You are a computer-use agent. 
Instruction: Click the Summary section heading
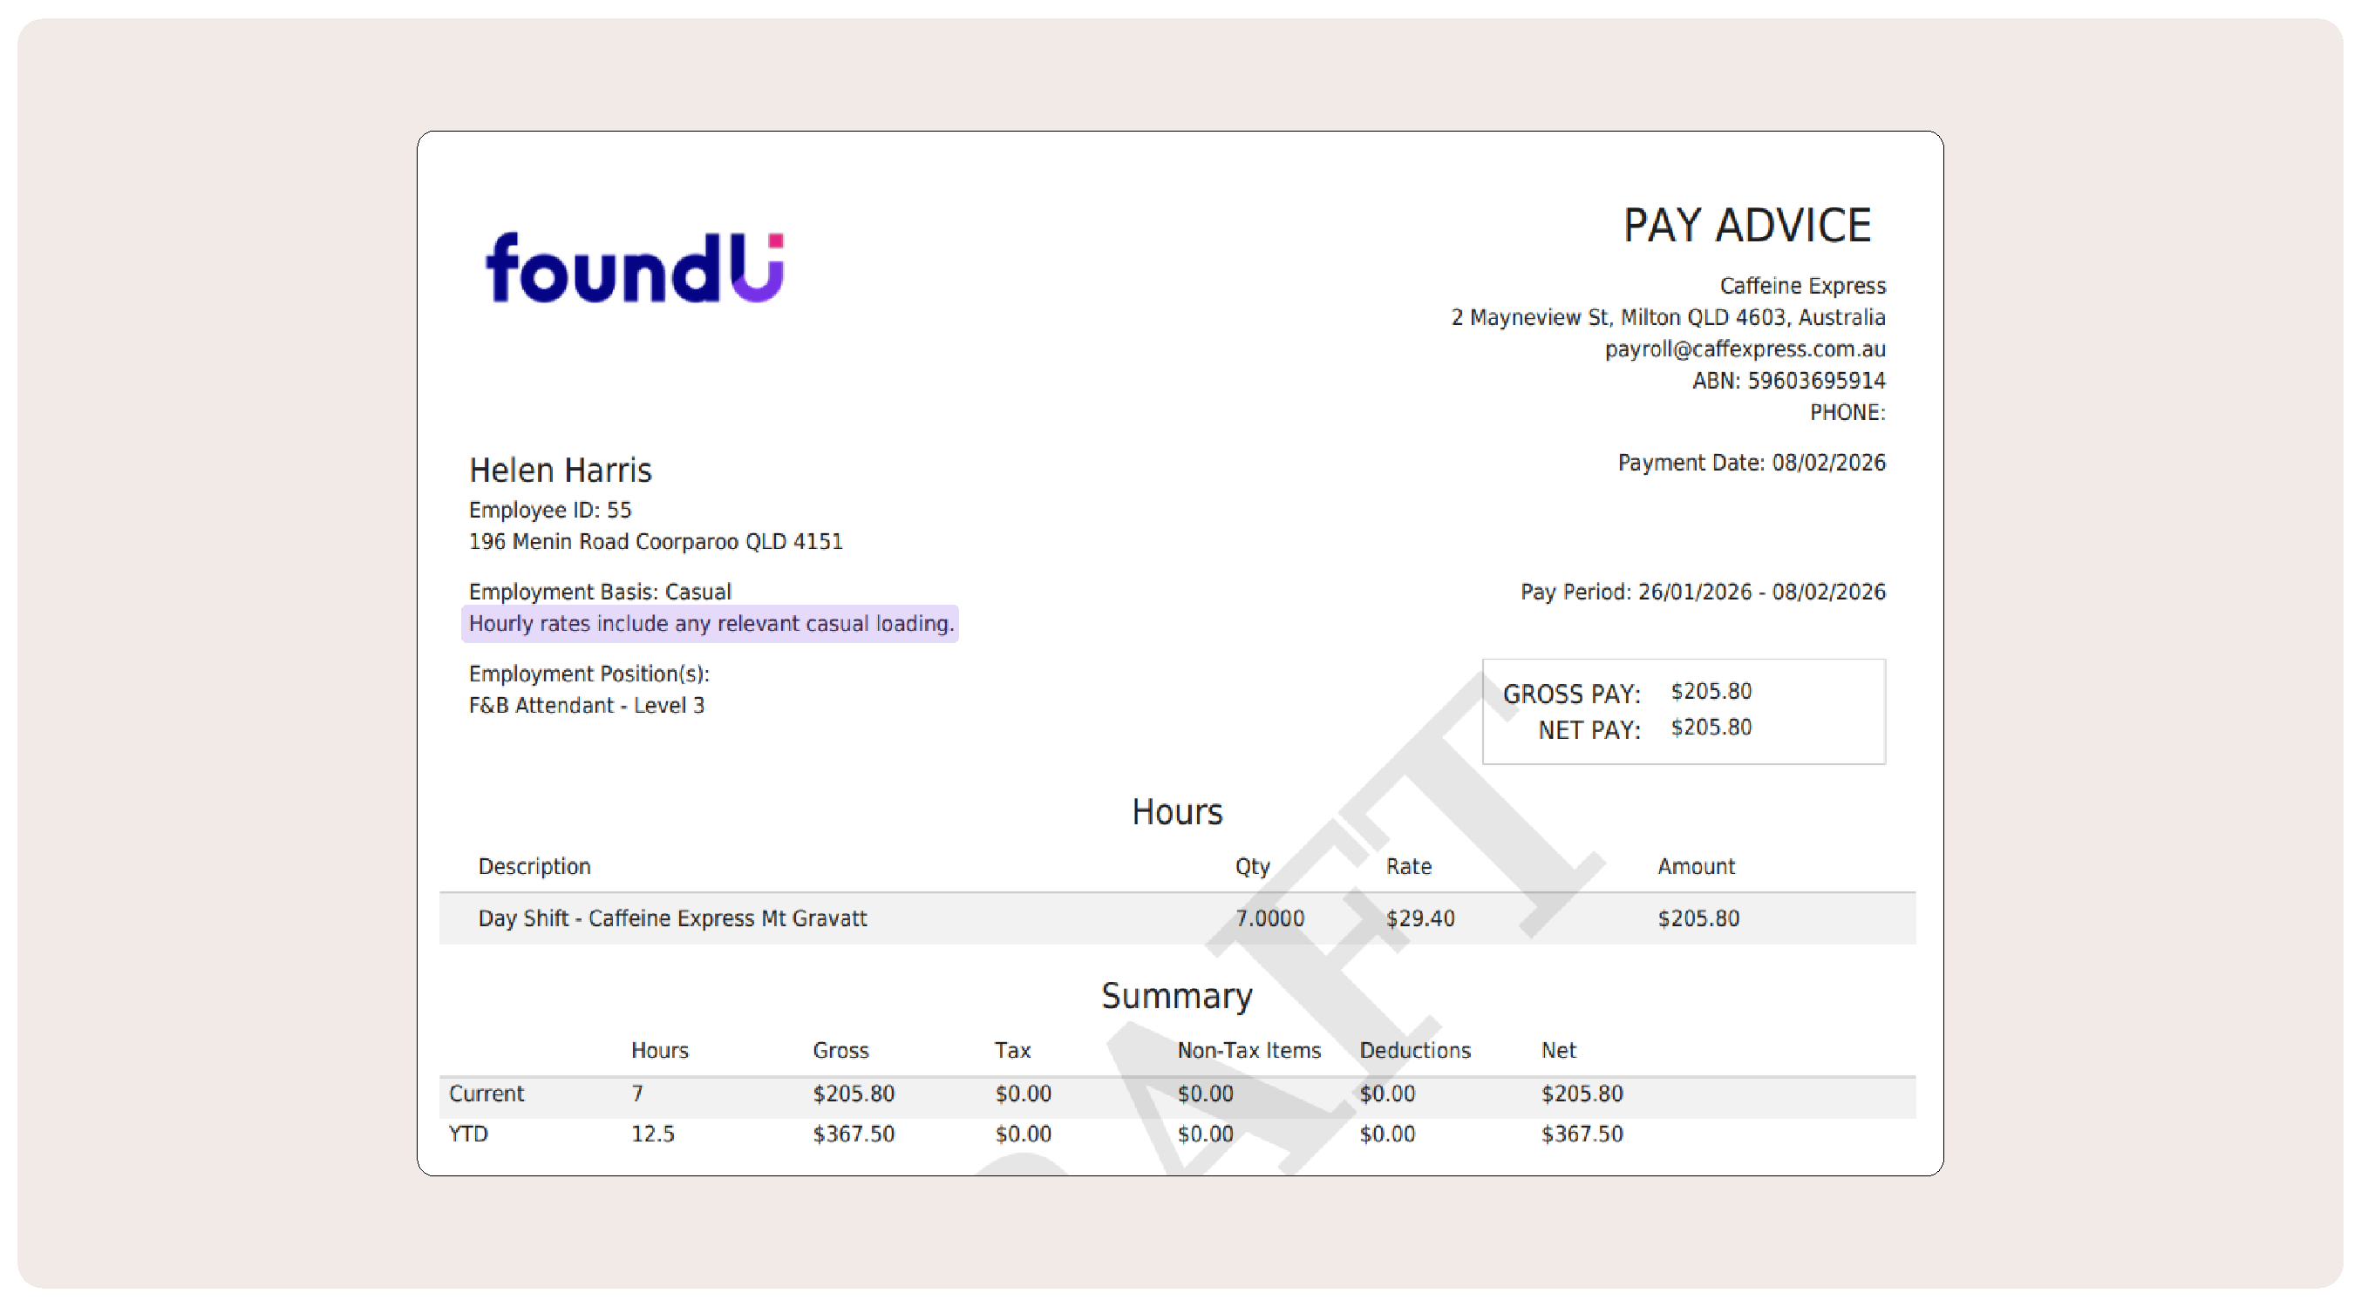(x=1176, y=996)
